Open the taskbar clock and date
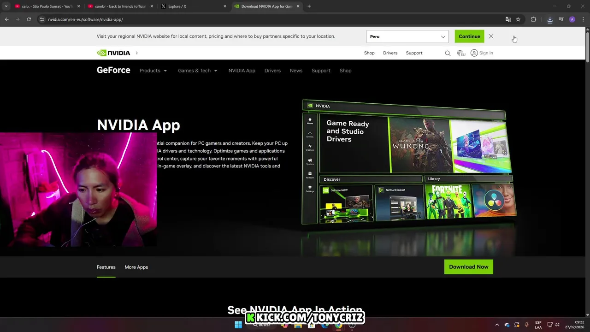590x332 pixels. tap(575, 325)
